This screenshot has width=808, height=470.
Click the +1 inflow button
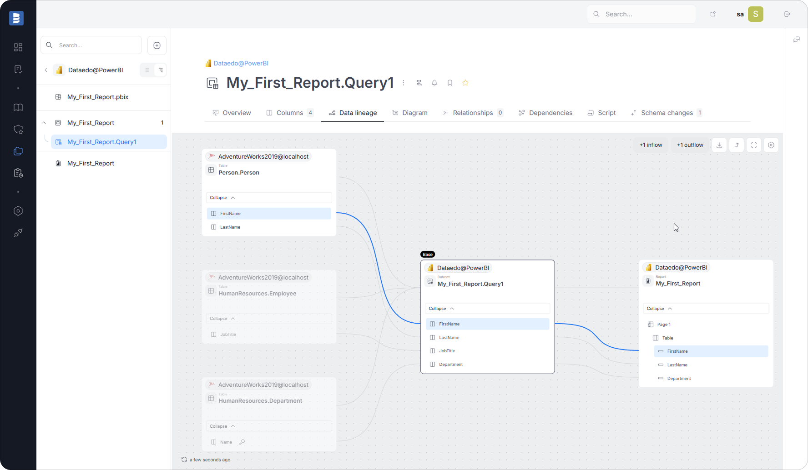pos(651,145)
